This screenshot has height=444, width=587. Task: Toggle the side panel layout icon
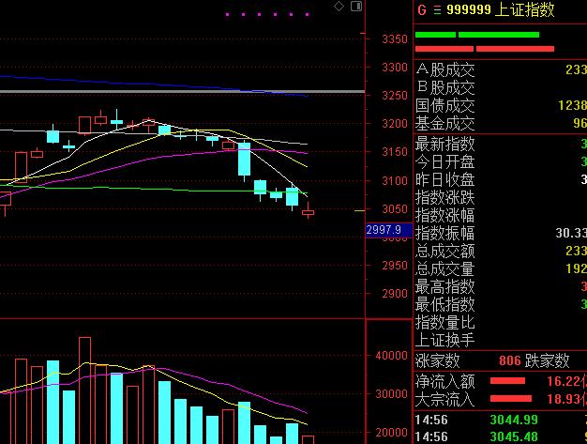pyautogui.click(x=356, y=6)
